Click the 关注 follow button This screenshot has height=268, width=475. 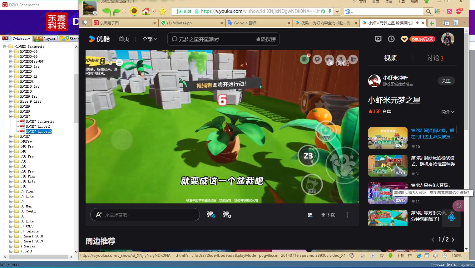(446, 81)
